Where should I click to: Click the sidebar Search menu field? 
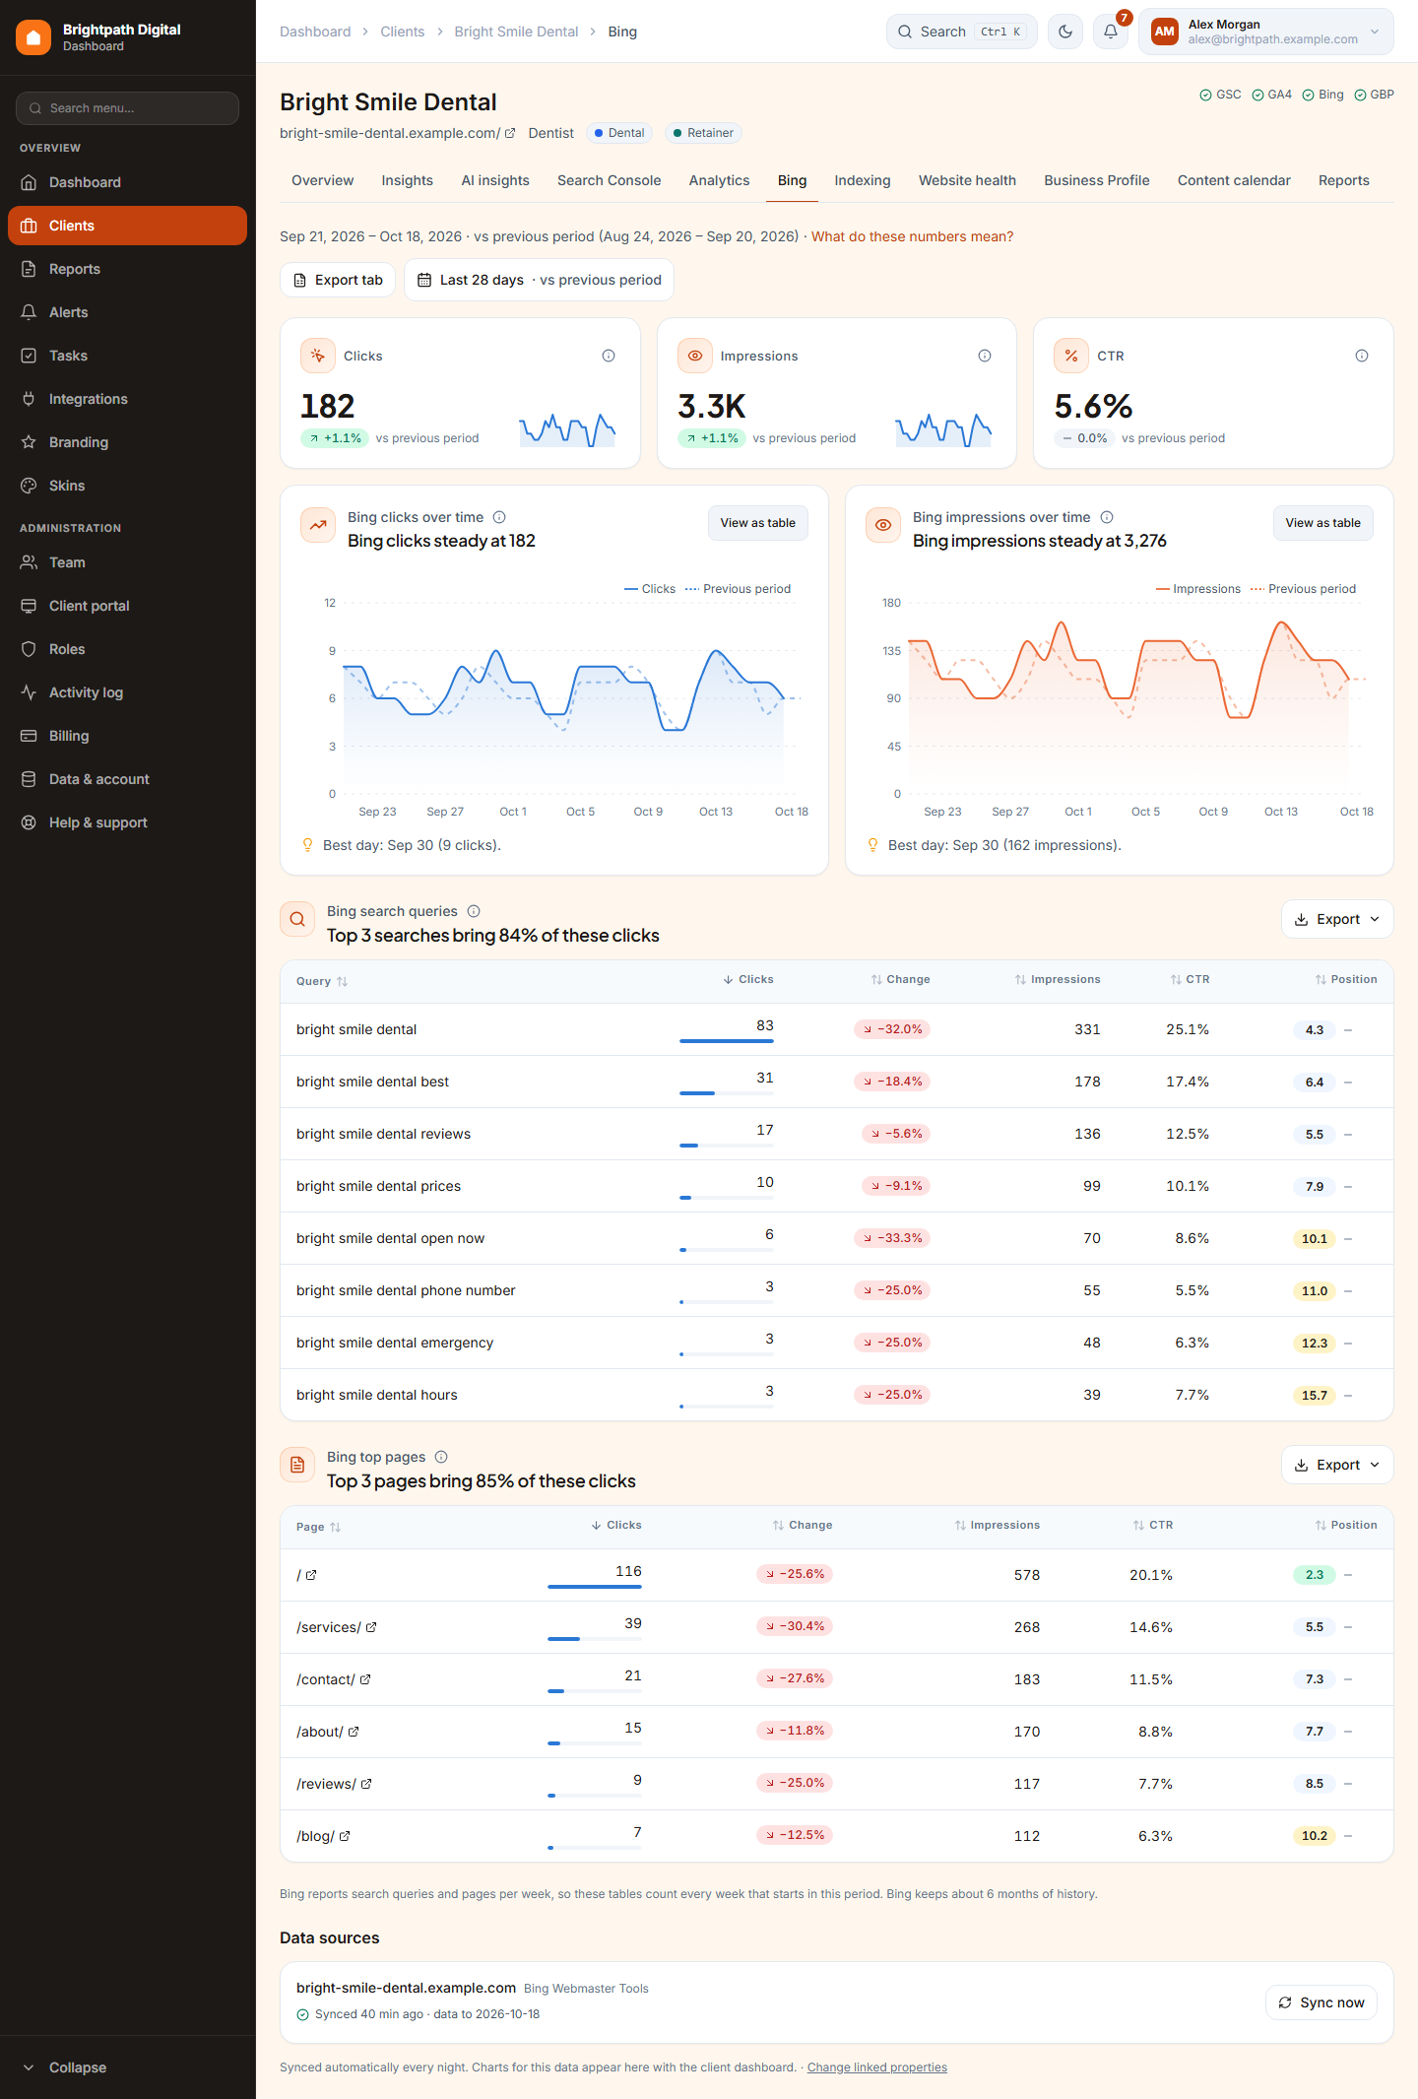[127, 108]
